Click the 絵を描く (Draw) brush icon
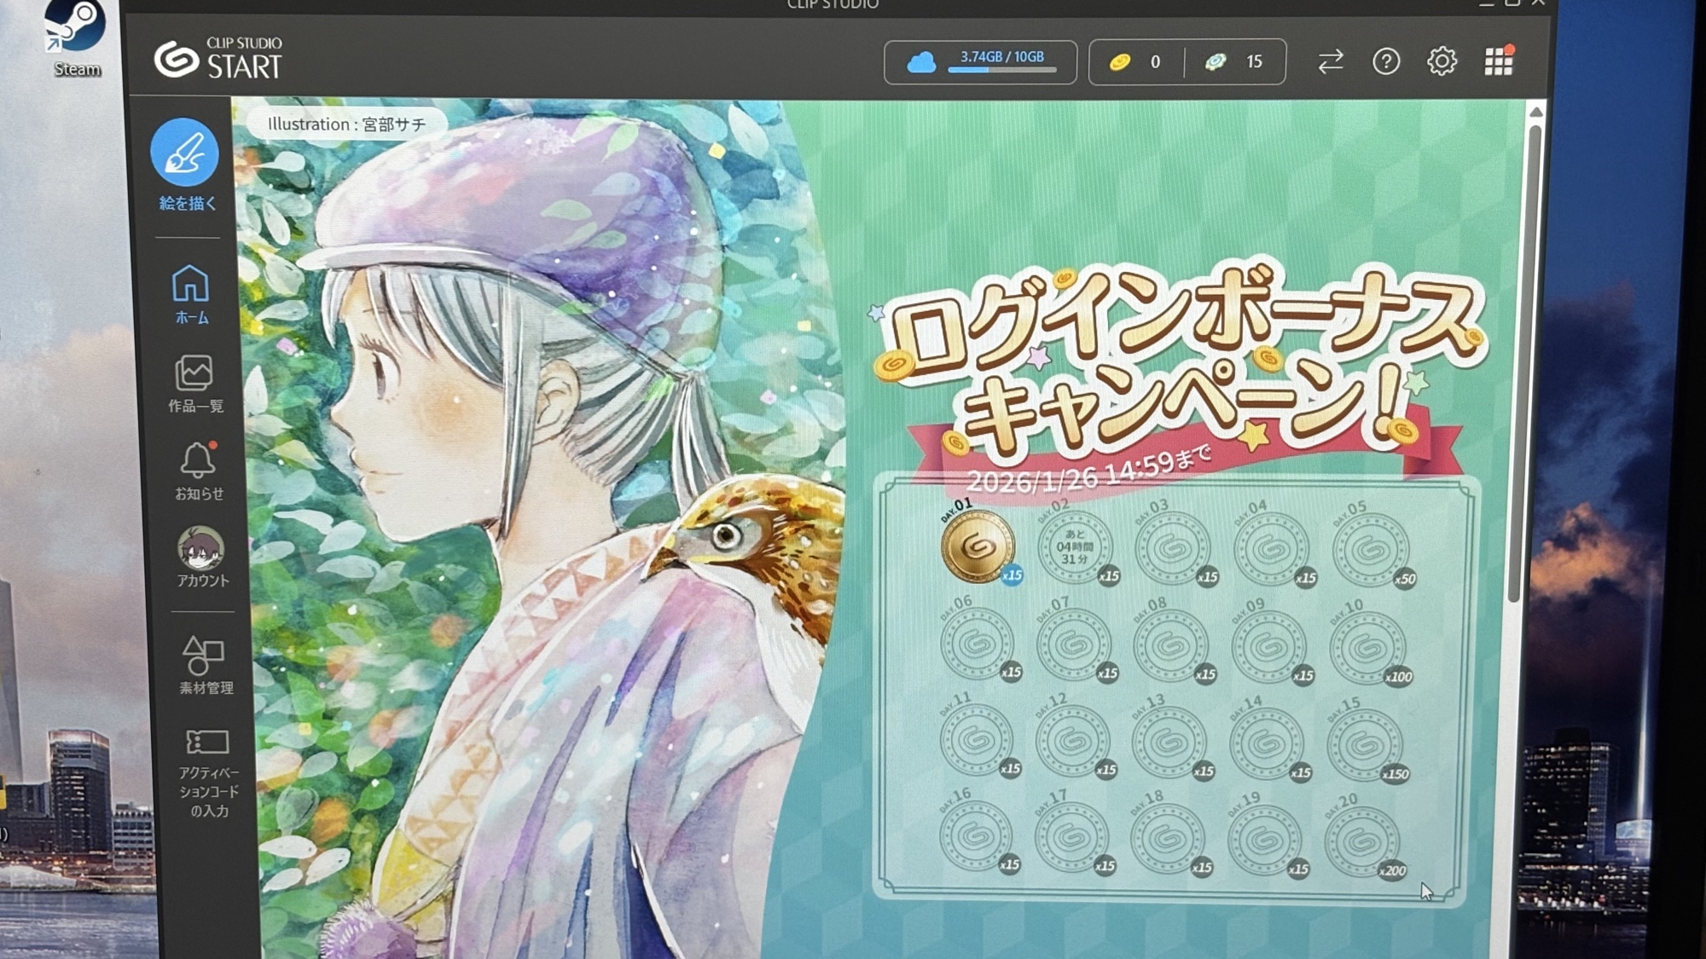The height and width of the screenshot is (959, 1706). 185,153
